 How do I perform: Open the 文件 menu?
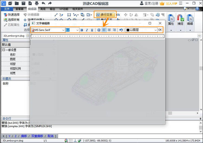pyautogui.click(x=7, y=9)
